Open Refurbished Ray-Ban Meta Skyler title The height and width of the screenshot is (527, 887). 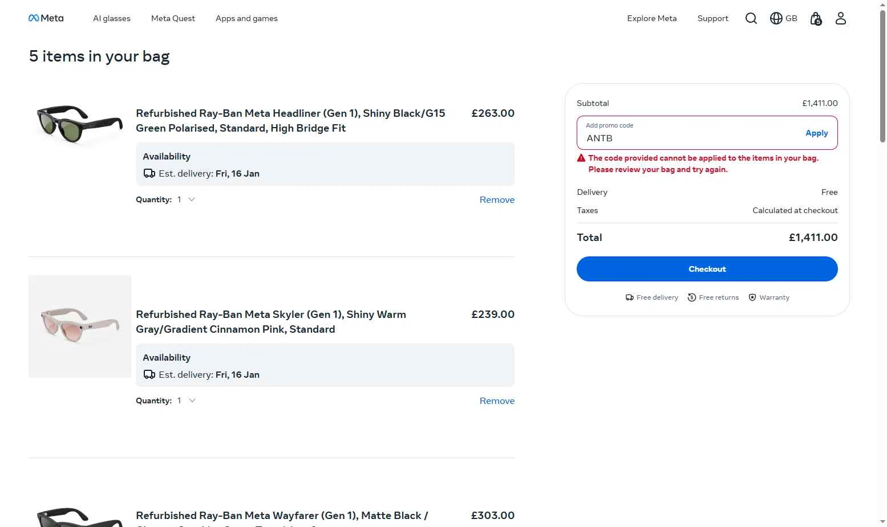click(271, 322)
